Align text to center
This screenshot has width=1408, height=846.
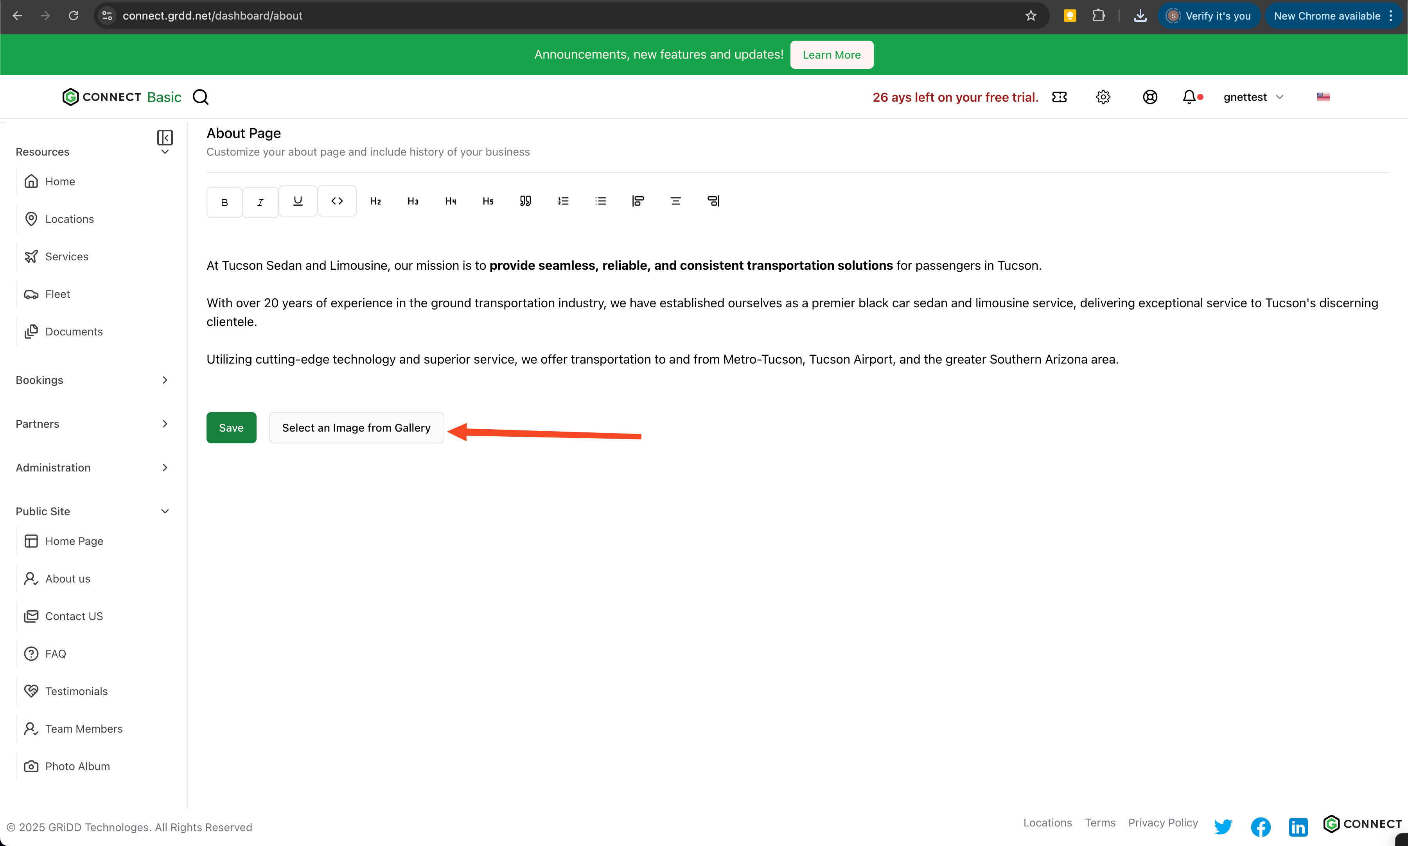[676, 201]
